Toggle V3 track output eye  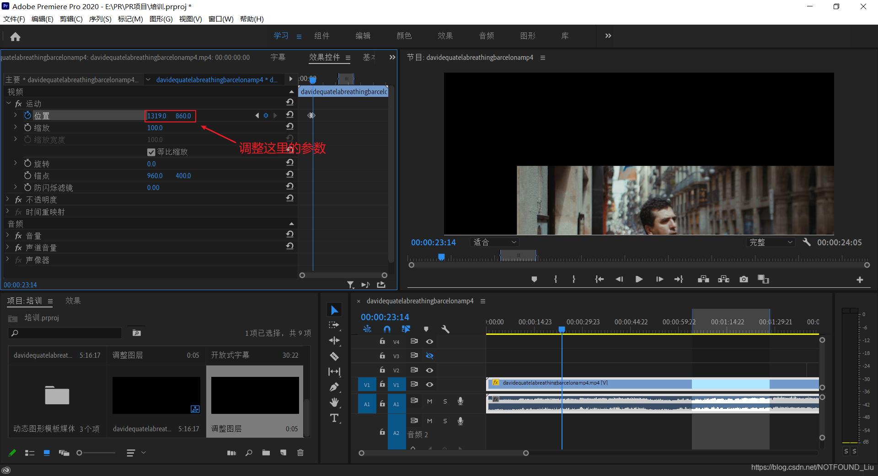tap(429, 355)
